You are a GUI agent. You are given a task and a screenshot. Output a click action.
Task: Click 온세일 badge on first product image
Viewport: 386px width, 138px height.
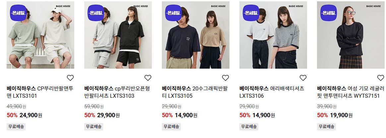(18, 13)
